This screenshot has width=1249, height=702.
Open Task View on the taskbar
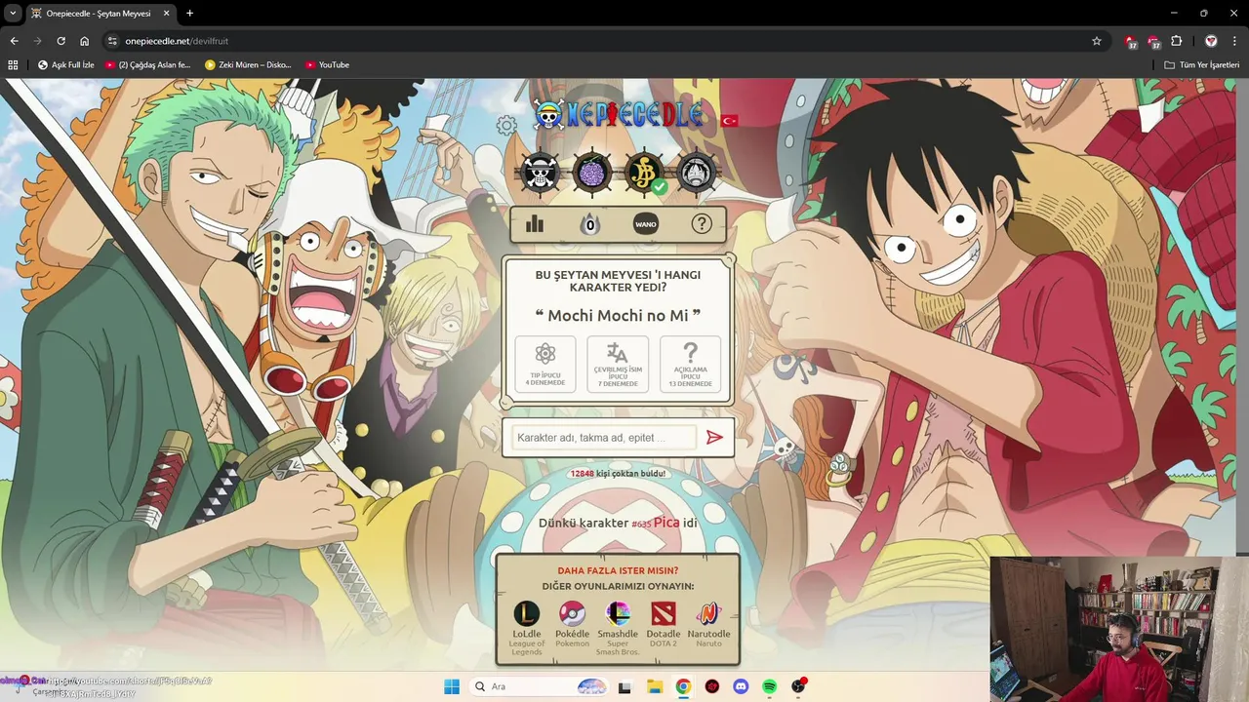(x=624, y=686)
